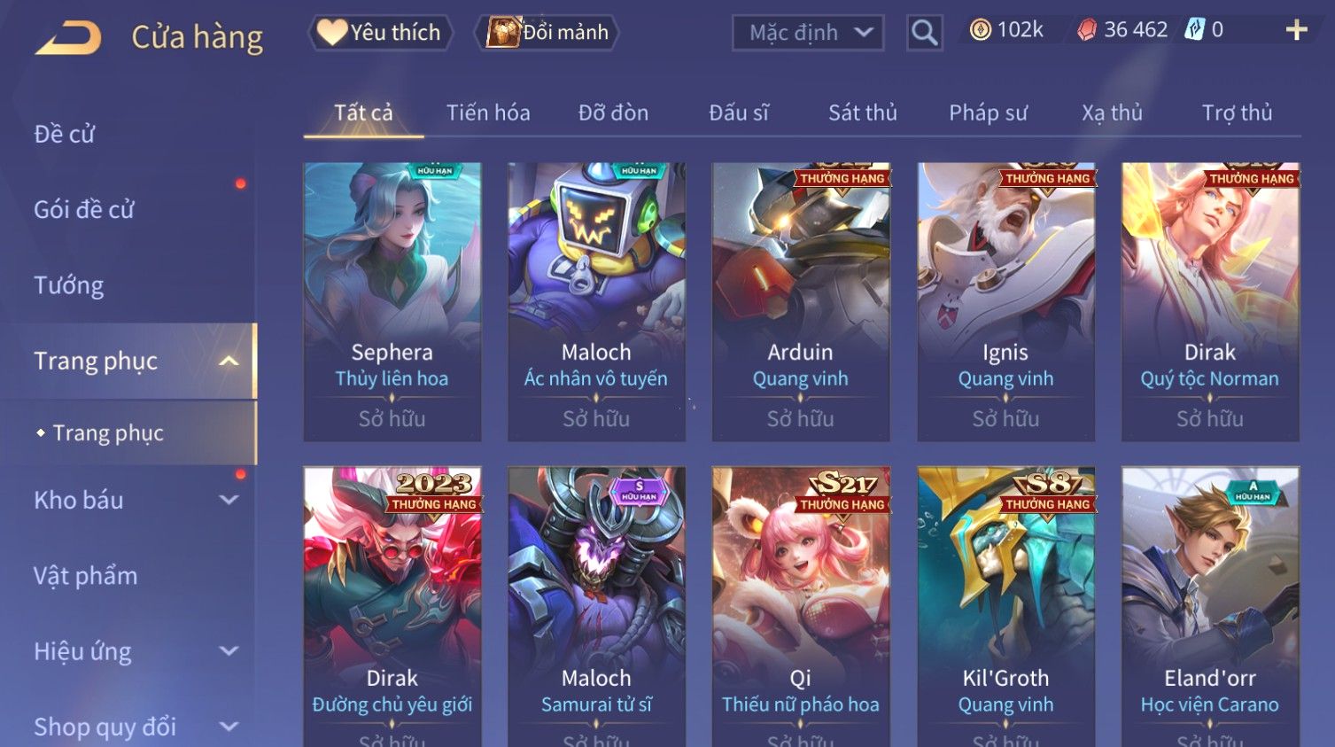
Task: Open the search magnifier icon
Action: pyautogui.click(x=924, y=33)
